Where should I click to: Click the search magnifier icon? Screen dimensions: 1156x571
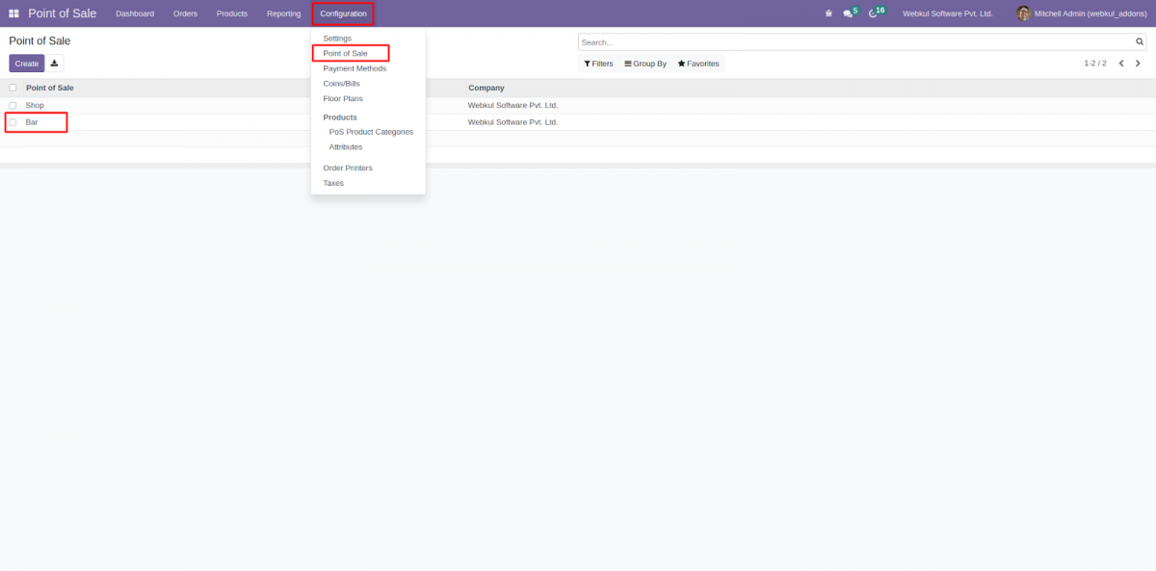(1139, 41)
